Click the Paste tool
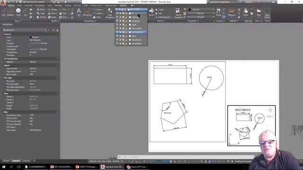 [x=246, y=12]
